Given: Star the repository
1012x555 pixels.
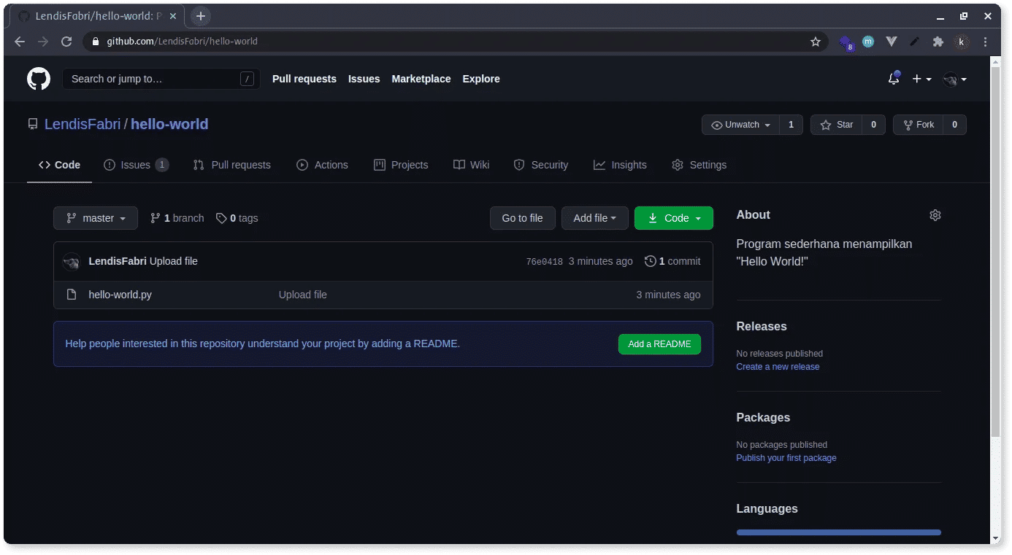Looking at the screenshot, I should (x=837, y=125).
